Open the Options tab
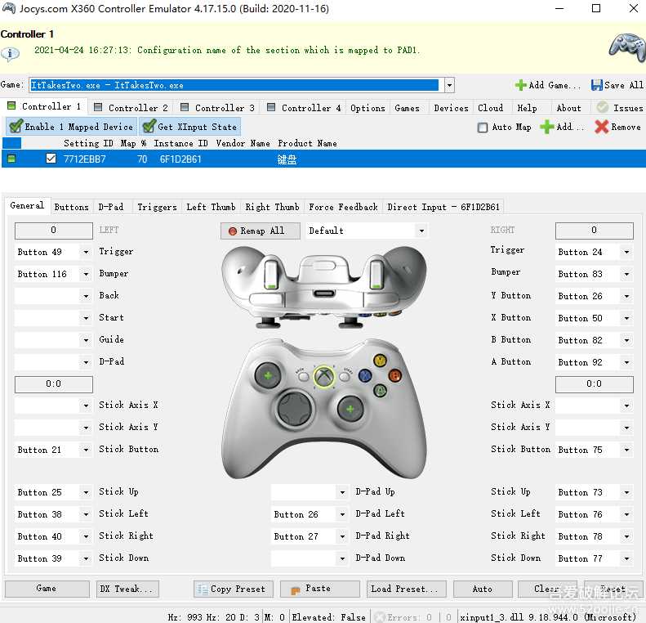Screen dimensions: 646x623 coord(368,108)
